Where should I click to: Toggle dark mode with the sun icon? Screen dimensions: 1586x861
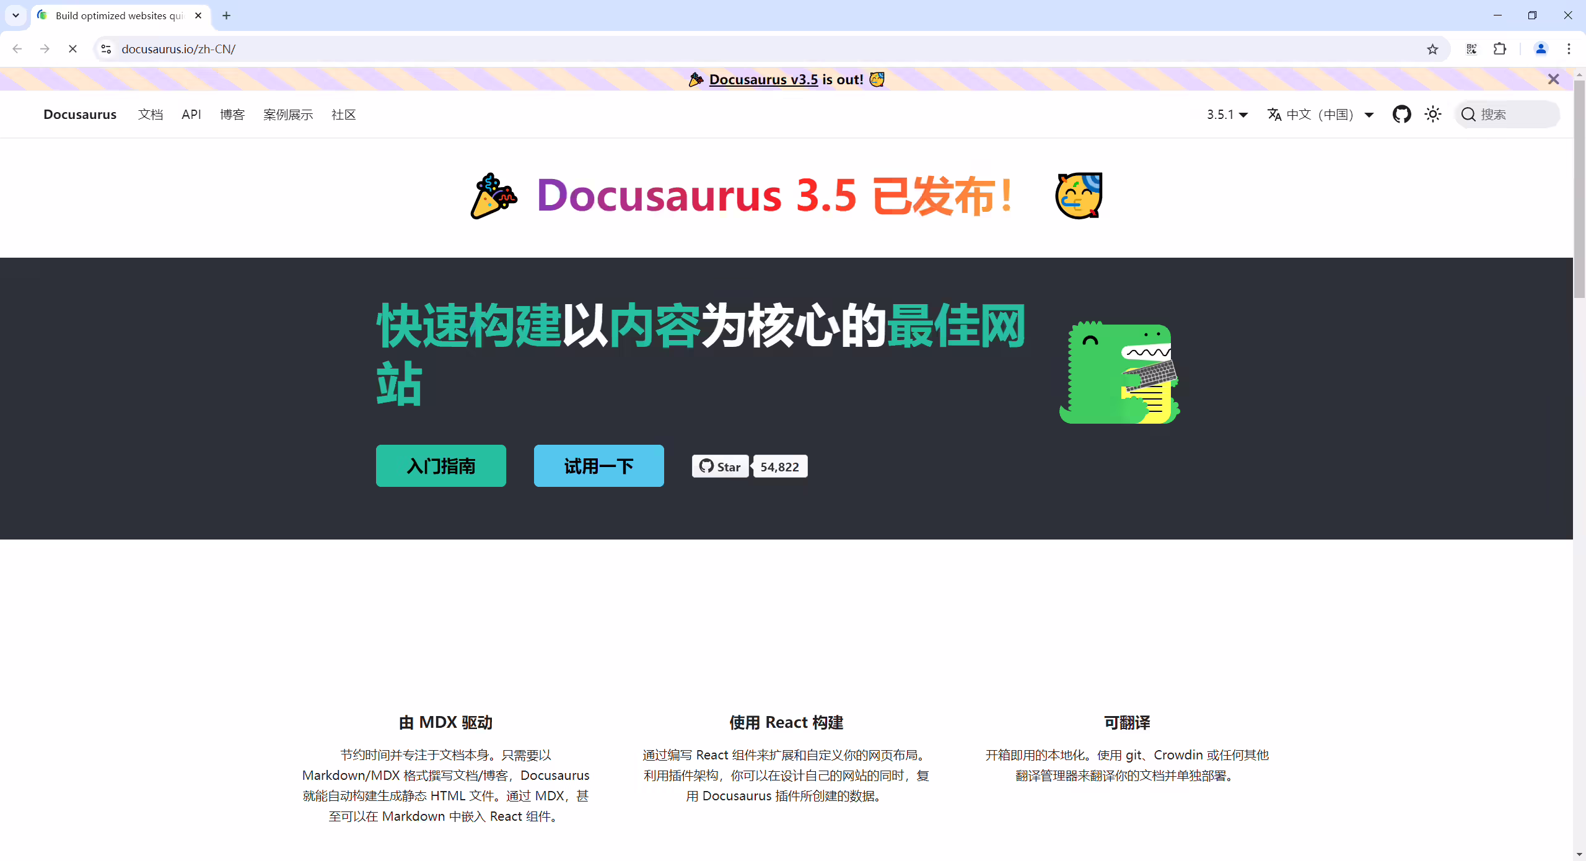click(1433, 114)
